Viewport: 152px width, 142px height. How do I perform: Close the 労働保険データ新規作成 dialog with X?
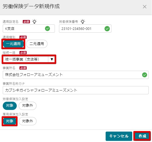click(x=145, y=7)
